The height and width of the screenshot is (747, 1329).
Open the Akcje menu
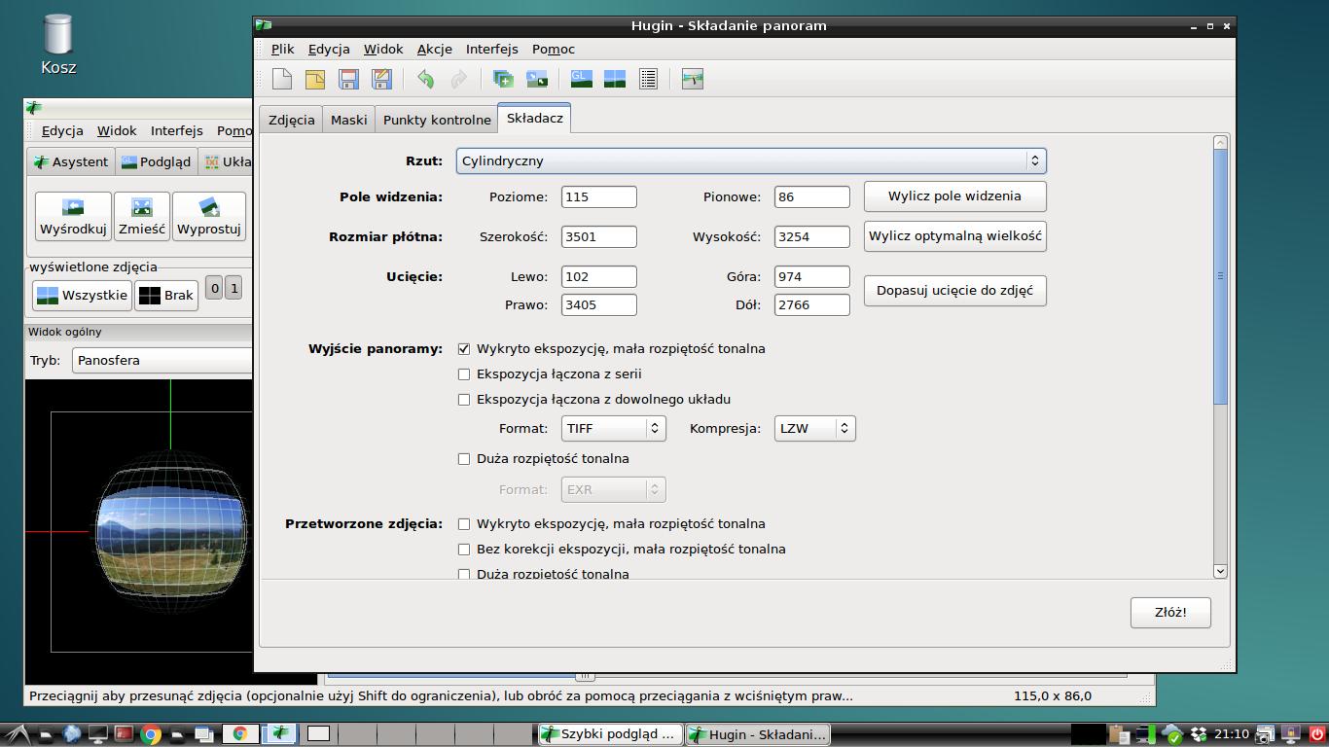coord(434,49)
